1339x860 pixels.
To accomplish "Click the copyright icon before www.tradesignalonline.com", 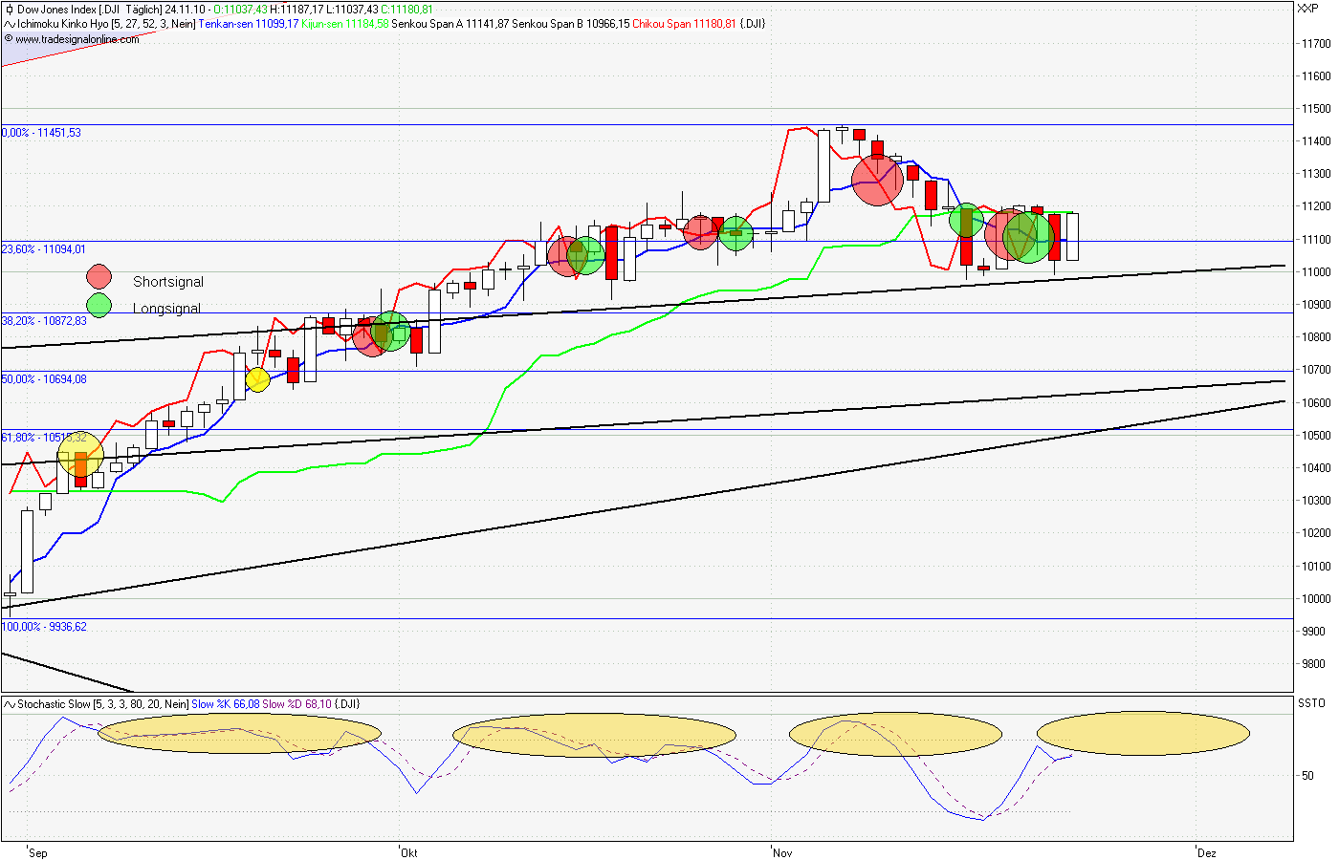I will click(x=9, y=39).
